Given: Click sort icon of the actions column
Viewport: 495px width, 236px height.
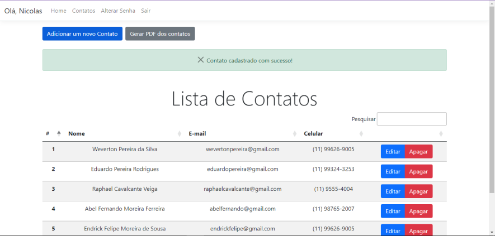Looking at the screenshot, I should click(441, 134).
